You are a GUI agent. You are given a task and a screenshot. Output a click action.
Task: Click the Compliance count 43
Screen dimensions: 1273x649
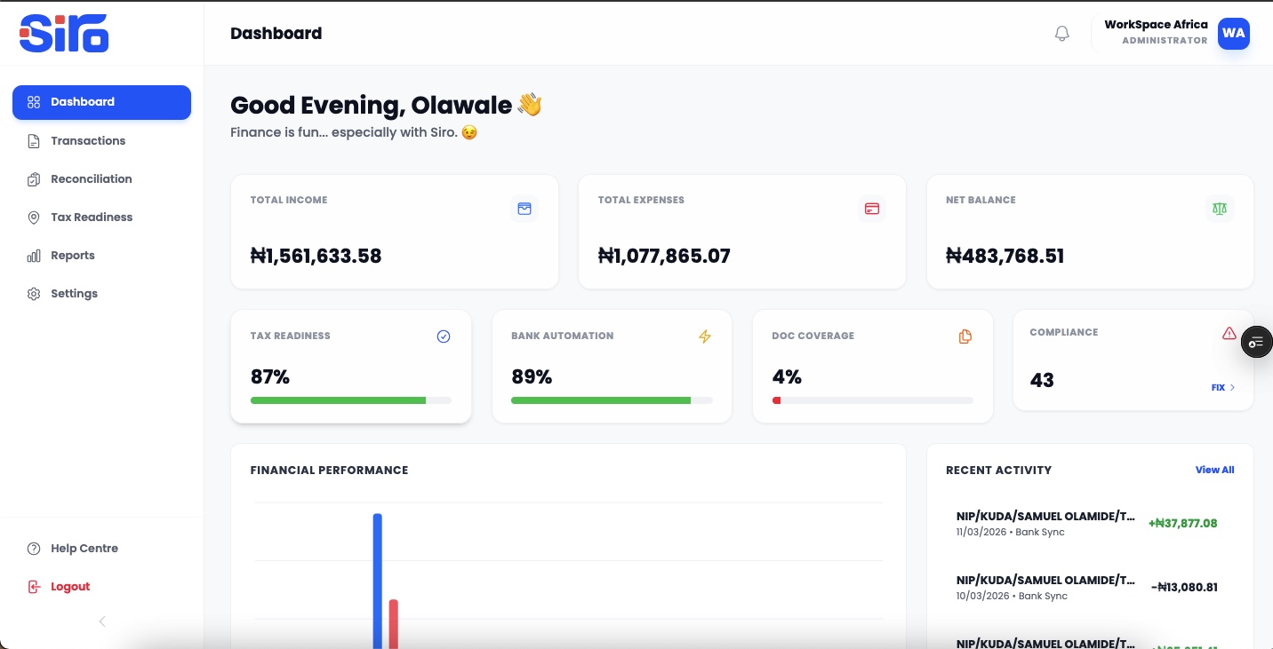pos(1042,381)
